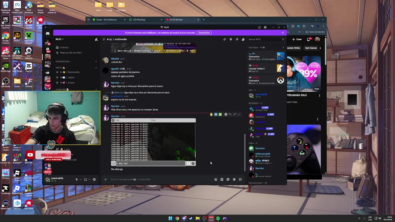The height and width of the screenshot is (222, 395).
Task: Open Windows Start menu on taskbar
Action: 170,218
